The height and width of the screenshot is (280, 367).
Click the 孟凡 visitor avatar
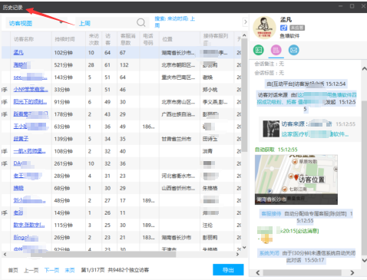(264, 28)
